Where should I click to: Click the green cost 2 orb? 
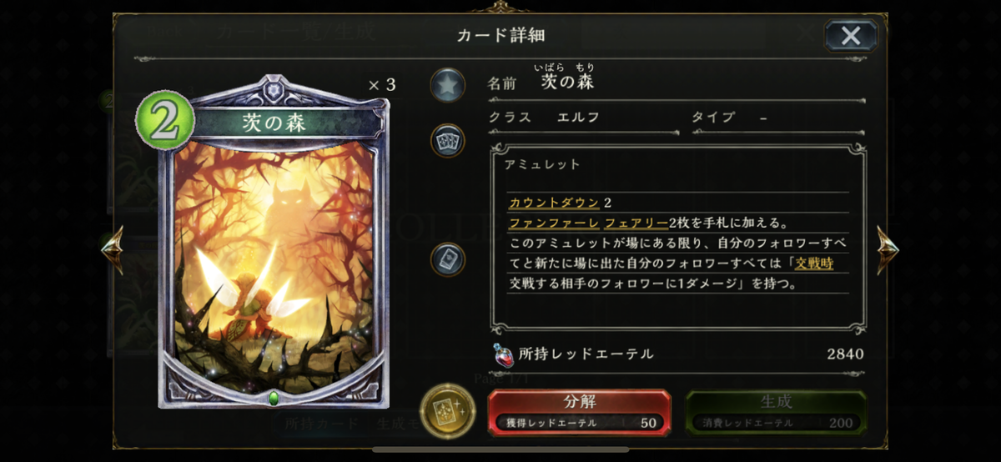coord(164,121)
